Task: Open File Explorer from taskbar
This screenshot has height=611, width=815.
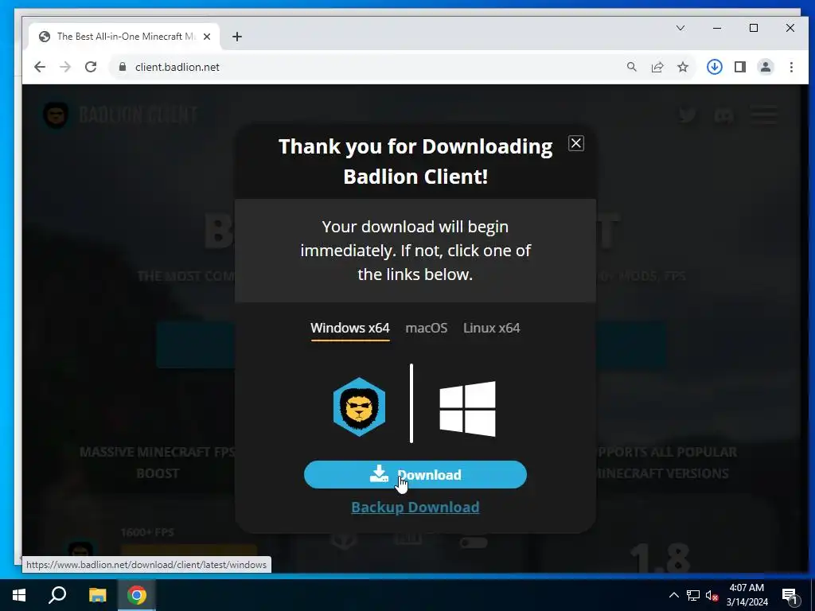Action: click(x=97, y=595)
